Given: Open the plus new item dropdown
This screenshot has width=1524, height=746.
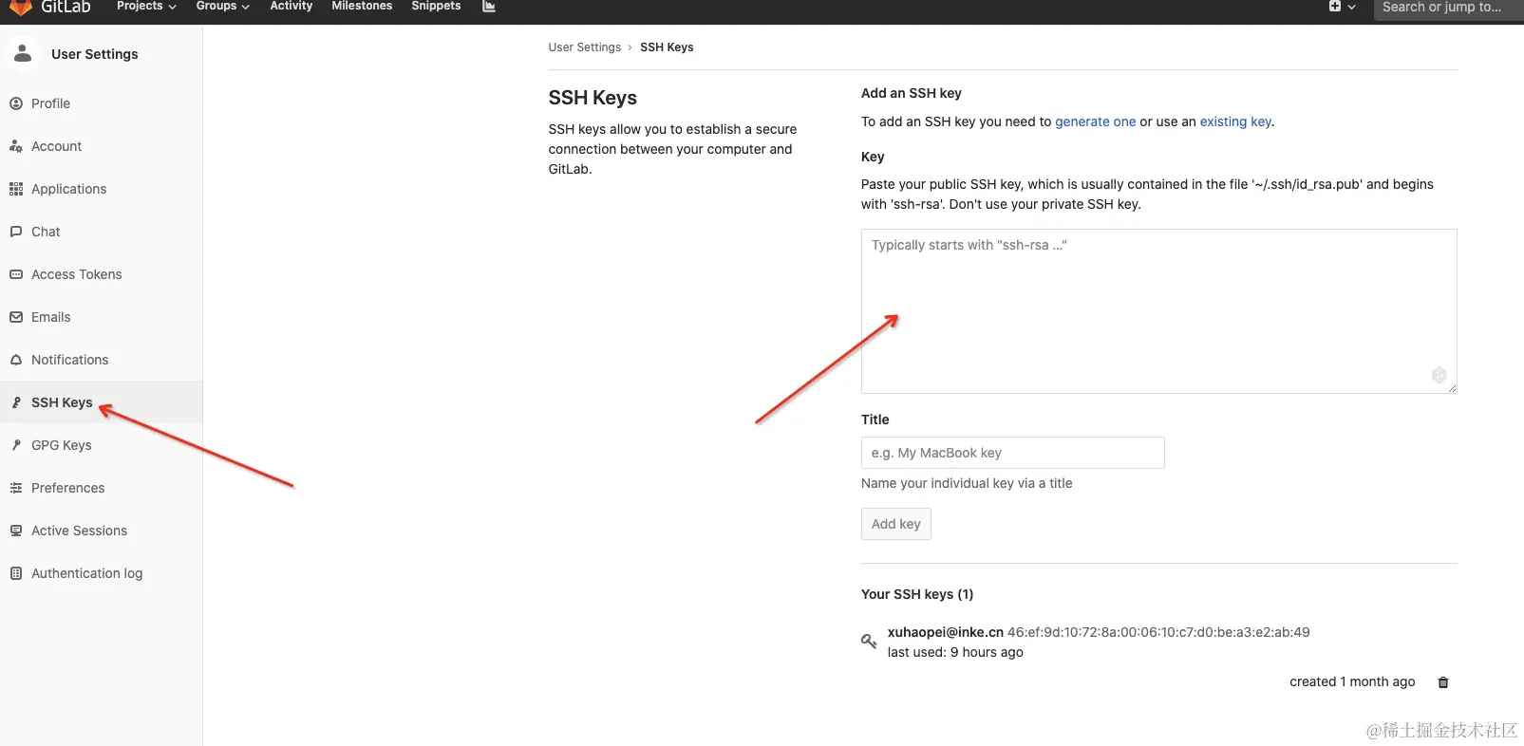Looking at the screenshot, I should [1342, 7].
